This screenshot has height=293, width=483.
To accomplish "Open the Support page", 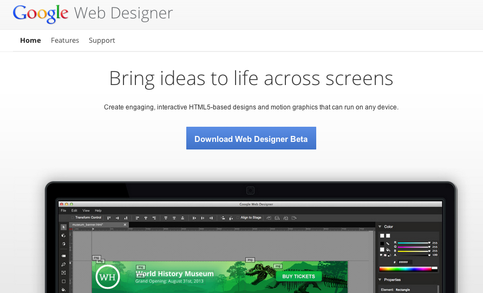I will click(x=102, y=41).
